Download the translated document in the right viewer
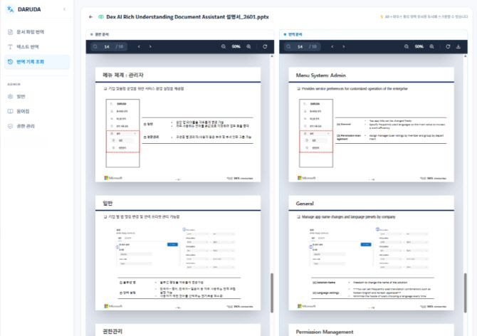Screen dimensions: 477x336 tap(458, 47)
